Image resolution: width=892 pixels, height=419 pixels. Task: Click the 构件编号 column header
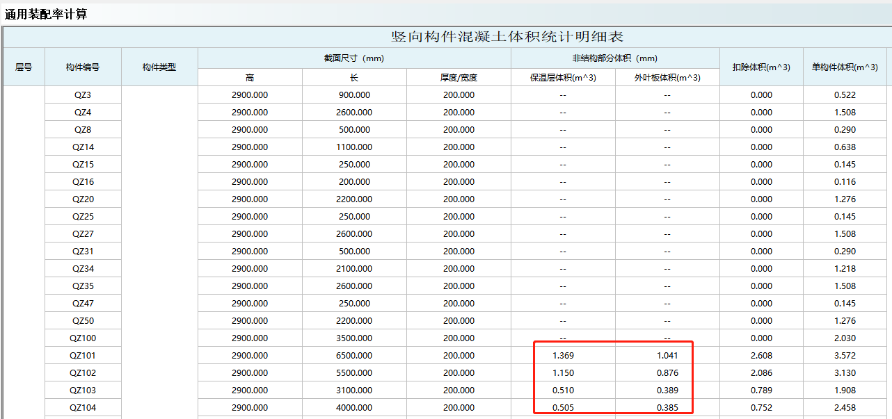(x=83, y=67)
